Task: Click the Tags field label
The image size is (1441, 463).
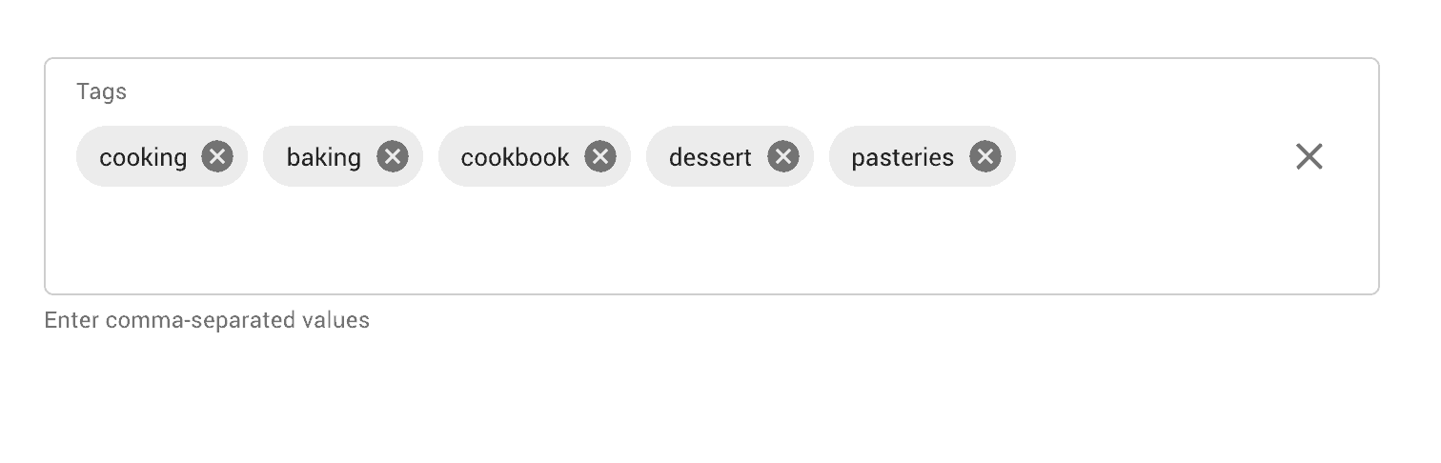Action: [101, 91]
